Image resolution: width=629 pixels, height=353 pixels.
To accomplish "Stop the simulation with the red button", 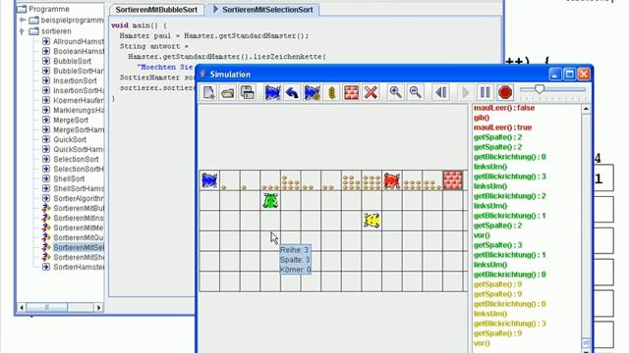I will [505, 92].
